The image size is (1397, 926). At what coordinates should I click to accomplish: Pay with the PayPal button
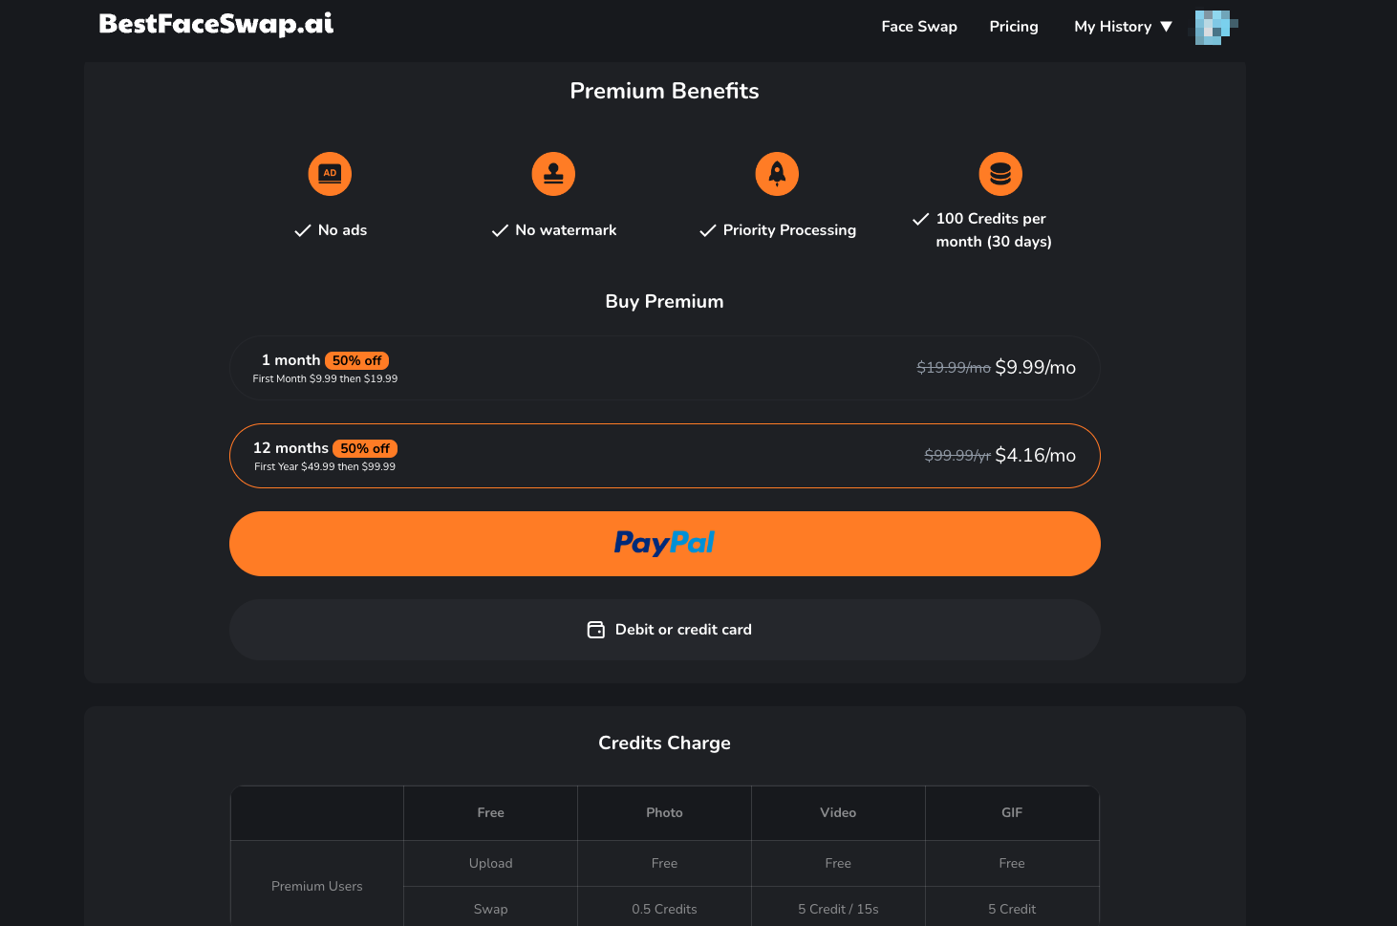pos(664,544)
